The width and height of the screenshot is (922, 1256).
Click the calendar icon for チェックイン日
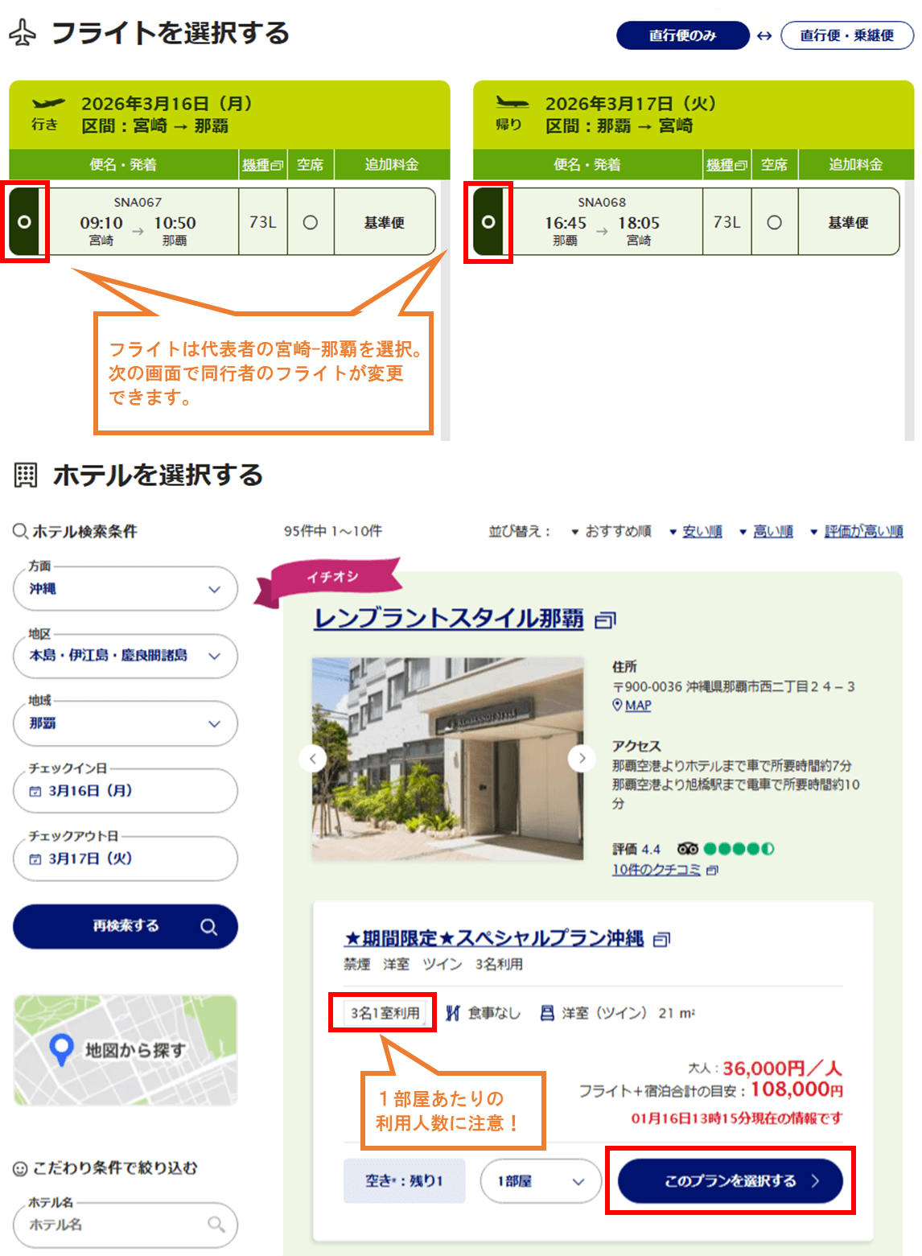[35, 792]
